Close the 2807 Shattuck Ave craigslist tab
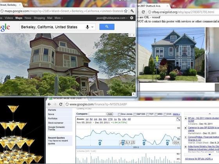 click(167, 6)
